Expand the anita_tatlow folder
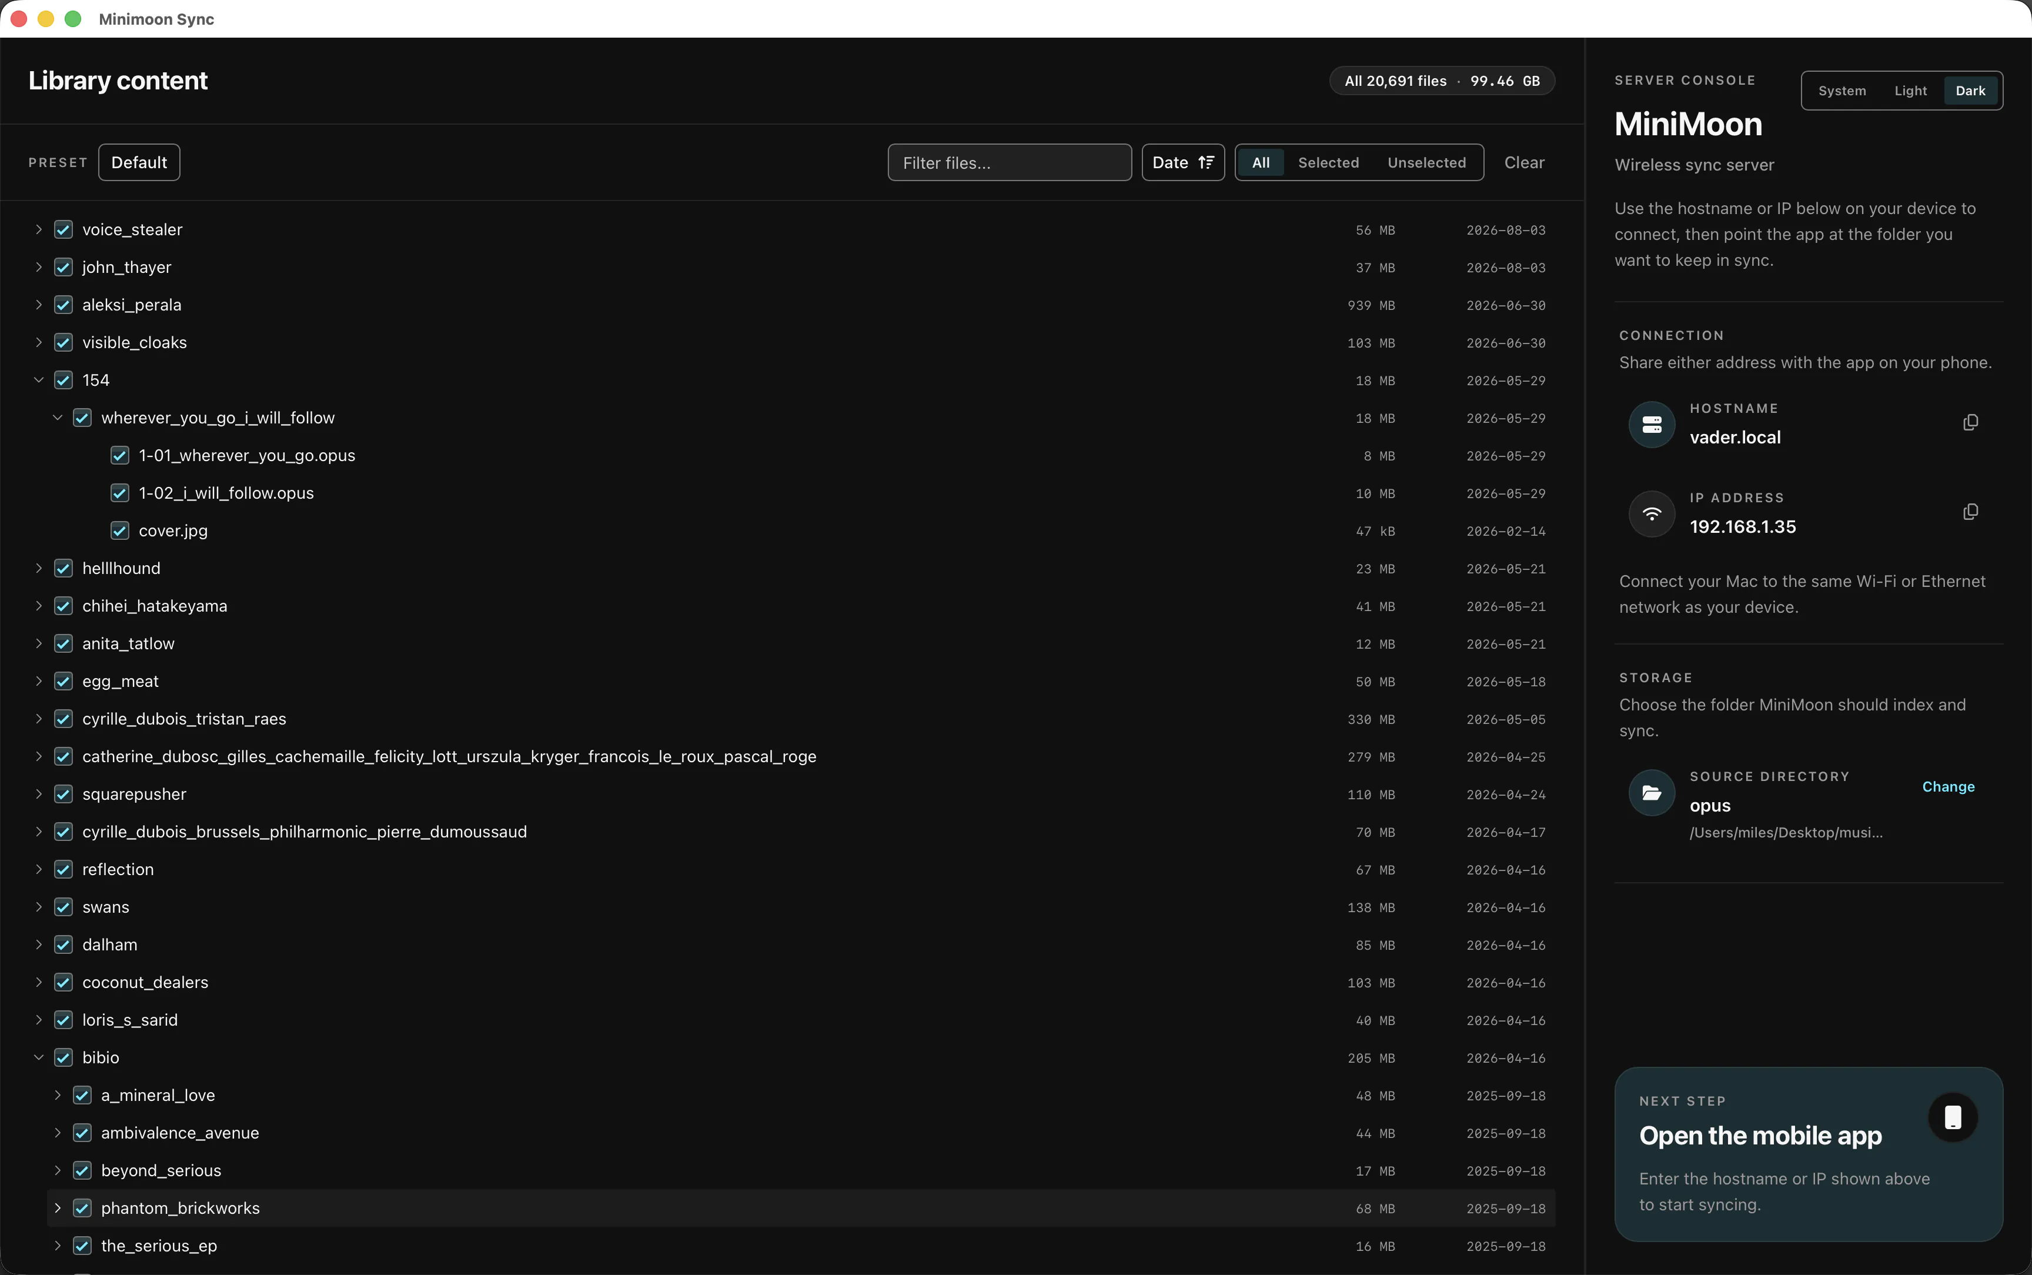Screen dimensions: 2032x1275 click(x=39, y=643)
